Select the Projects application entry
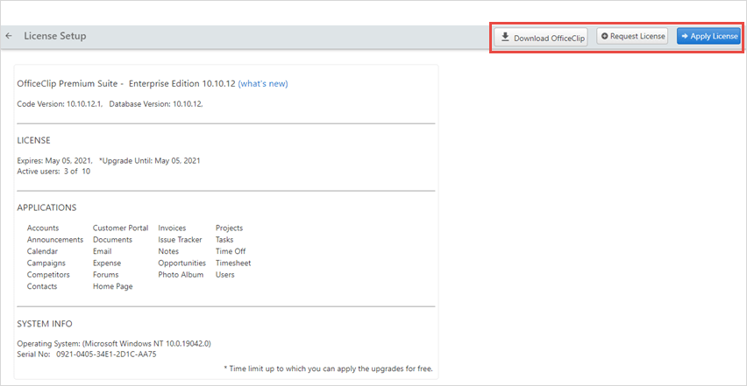Viewport: 747px width, 386px height. click(229, 228)
